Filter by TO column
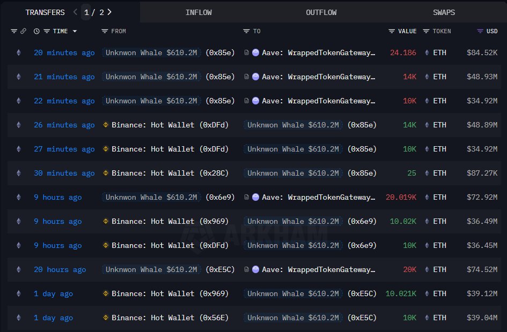This screenshot has width=507, height=332. tap(246, 31)
